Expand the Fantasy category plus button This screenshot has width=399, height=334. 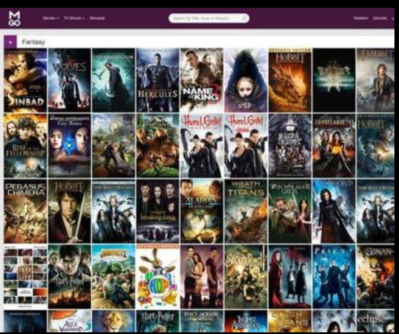(10, 42)
